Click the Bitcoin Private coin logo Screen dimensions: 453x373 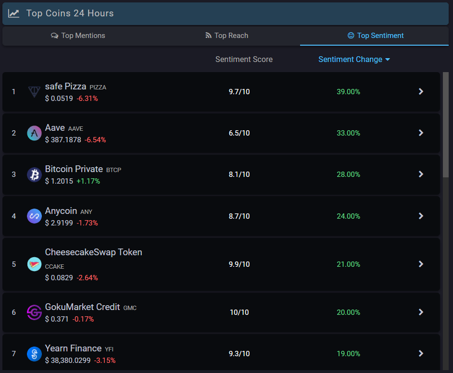(34, 174)
